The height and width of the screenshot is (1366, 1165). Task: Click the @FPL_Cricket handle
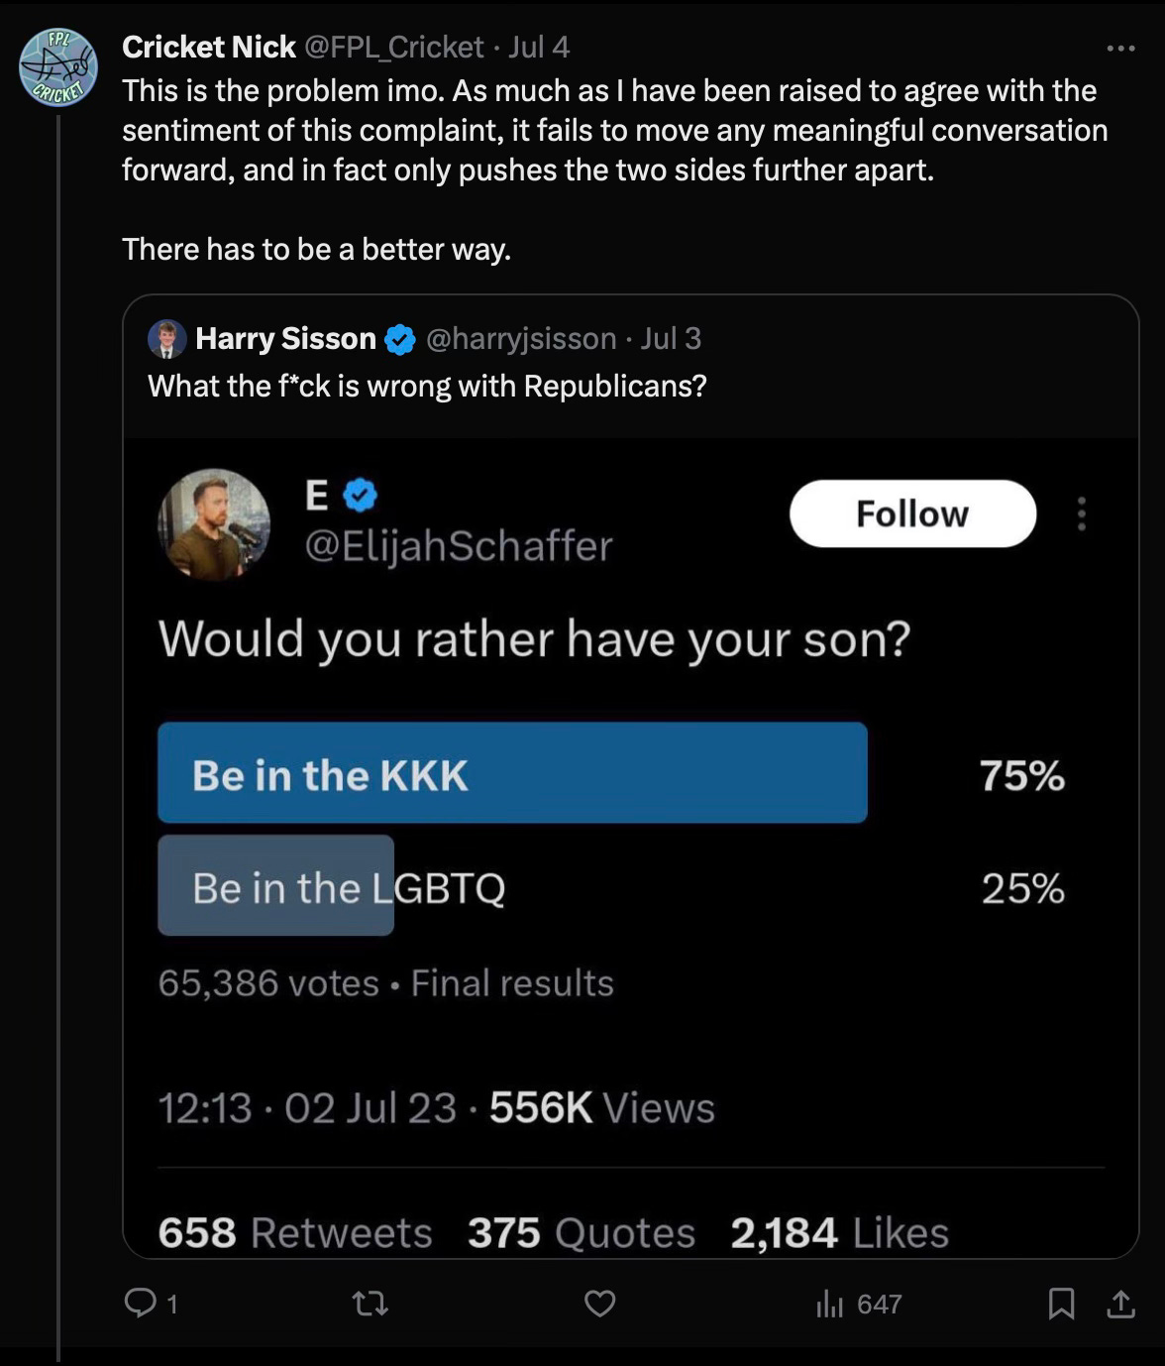393,47
